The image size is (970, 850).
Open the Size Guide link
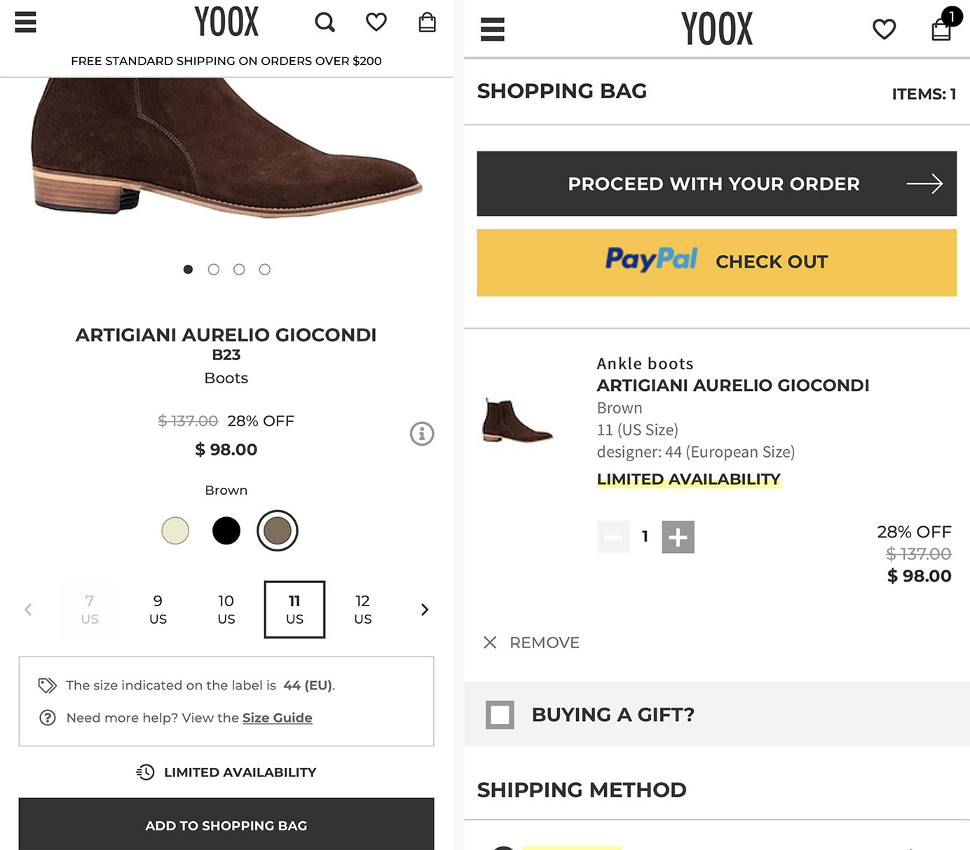(x=277, y=718)
